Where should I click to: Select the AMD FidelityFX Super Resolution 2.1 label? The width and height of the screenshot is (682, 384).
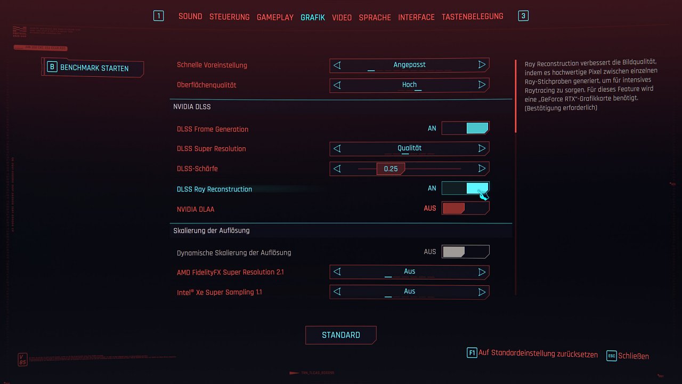(x=230, y=272)
